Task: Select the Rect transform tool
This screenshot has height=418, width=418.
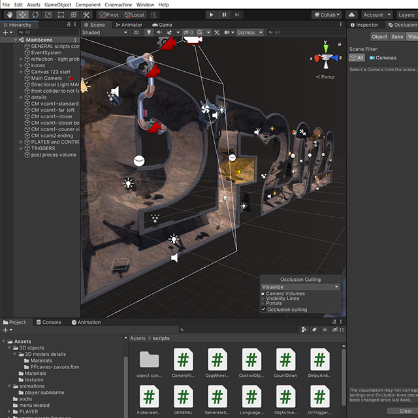Action: click(61, 15)
